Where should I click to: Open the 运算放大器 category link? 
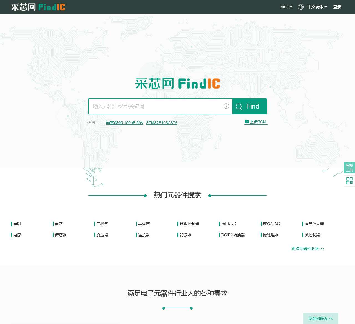(314, 224)
